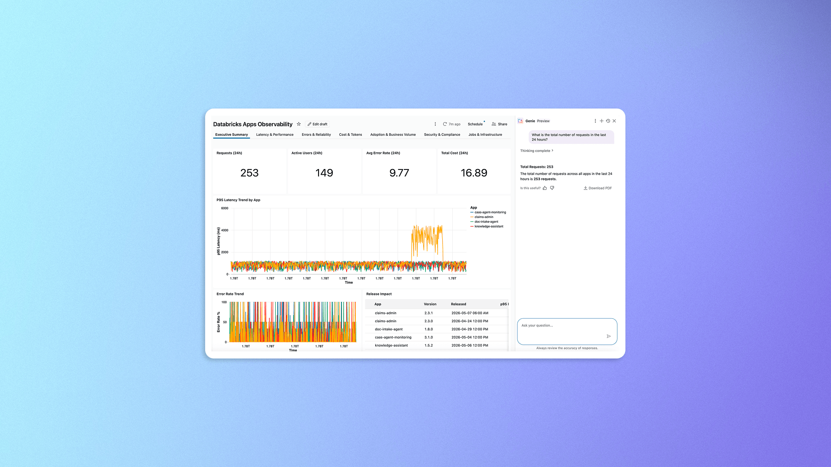Viewport: 831px width, 467px height.
Task: Open the Schedule options
Action: pos(475,124)
